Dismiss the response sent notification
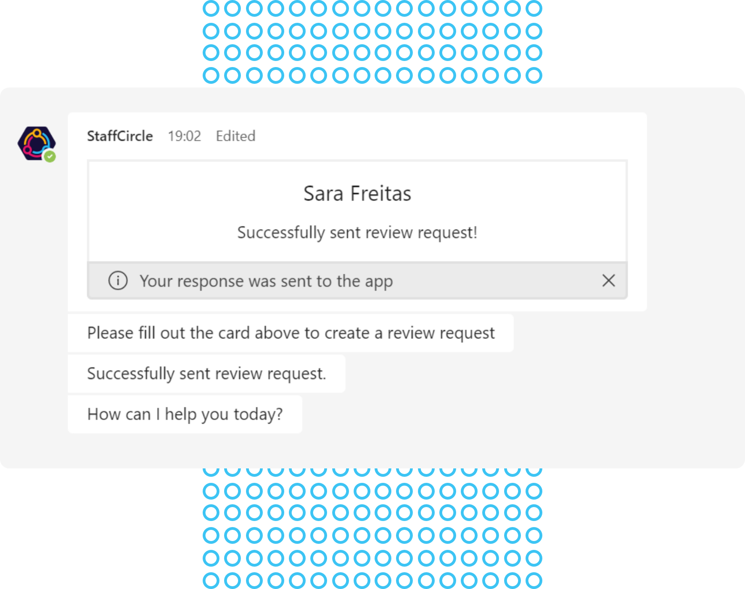 coord(608,281)
